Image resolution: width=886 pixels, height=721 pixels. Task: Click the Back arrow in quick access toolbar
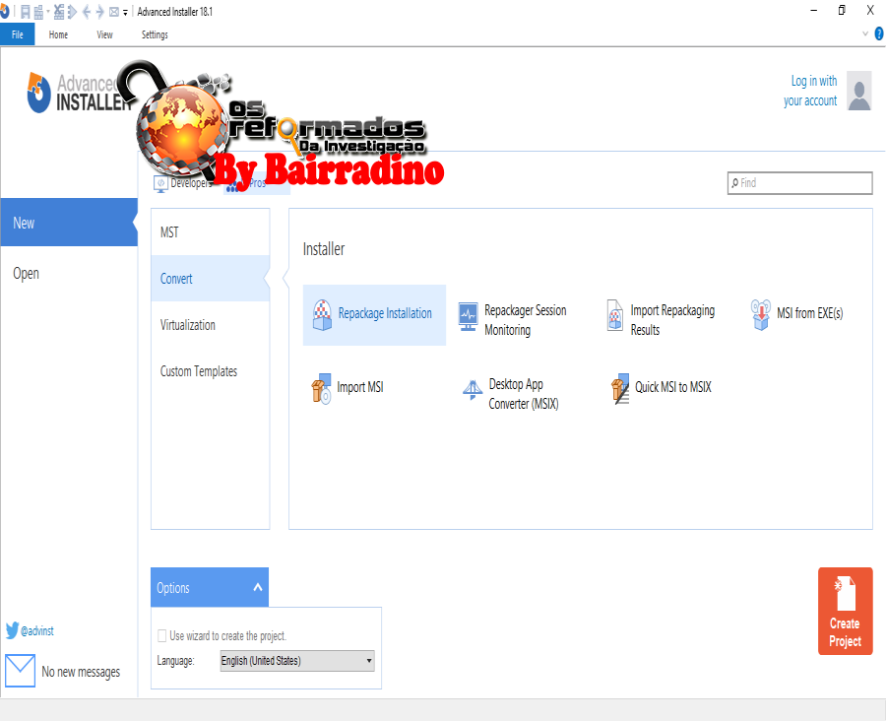coord(87,11)
